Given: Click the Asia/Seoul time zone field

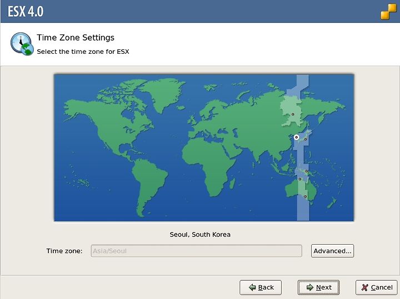Looking at the screenshot, I should click(x=197, y=251).
